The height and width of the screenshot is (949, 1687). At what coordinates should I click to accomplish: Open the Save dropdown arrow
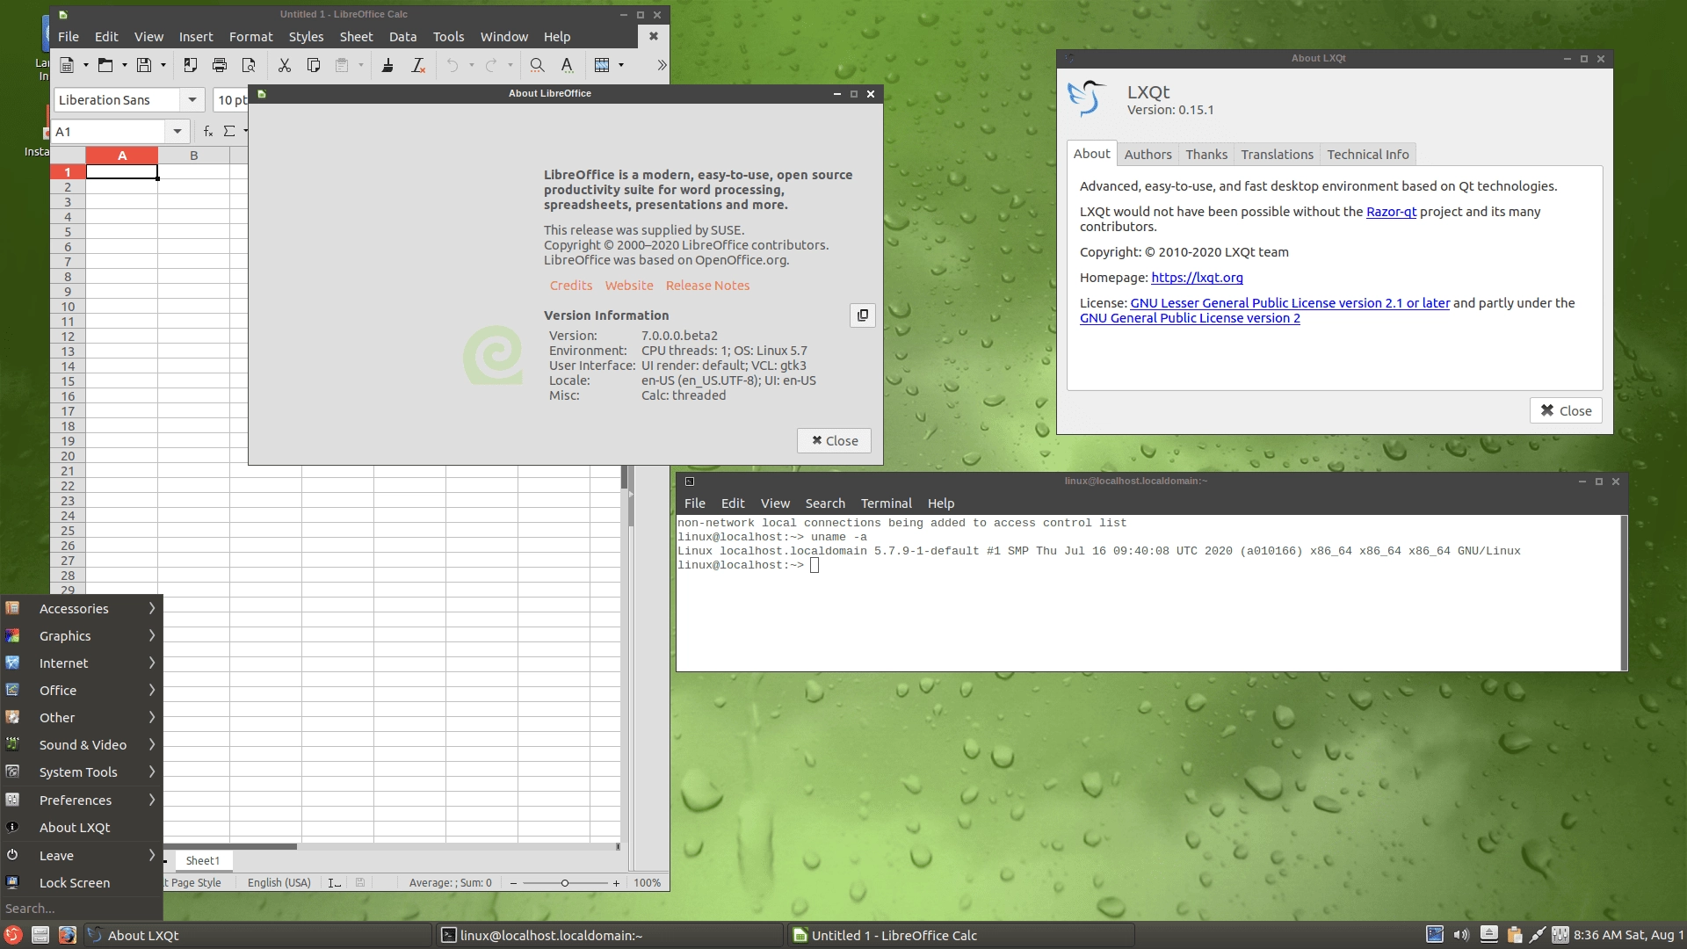(x=163, y=65)
